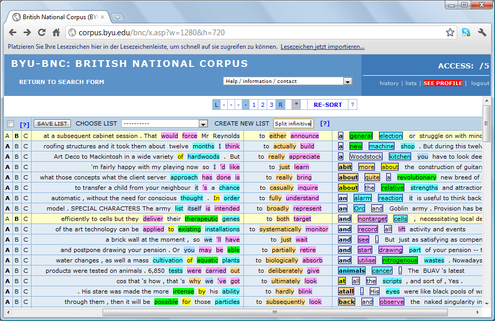This screenshot has width=495, height=321.
Task: Bookmark page with star icon
Action: tap(450, 32)
